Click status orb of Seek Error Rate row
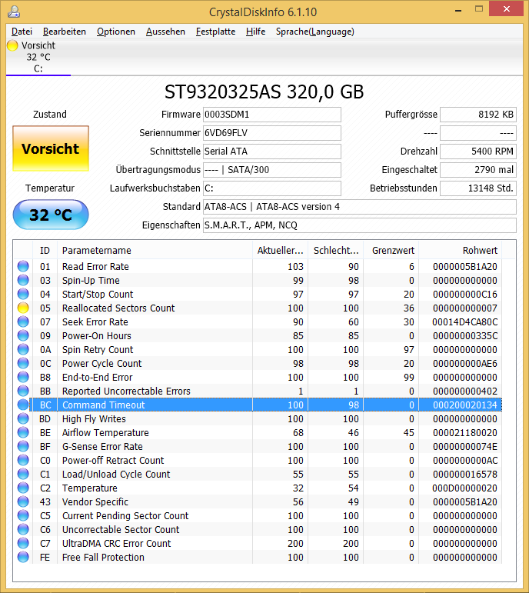Screen dimensions: 529x593 pos(23,321)
